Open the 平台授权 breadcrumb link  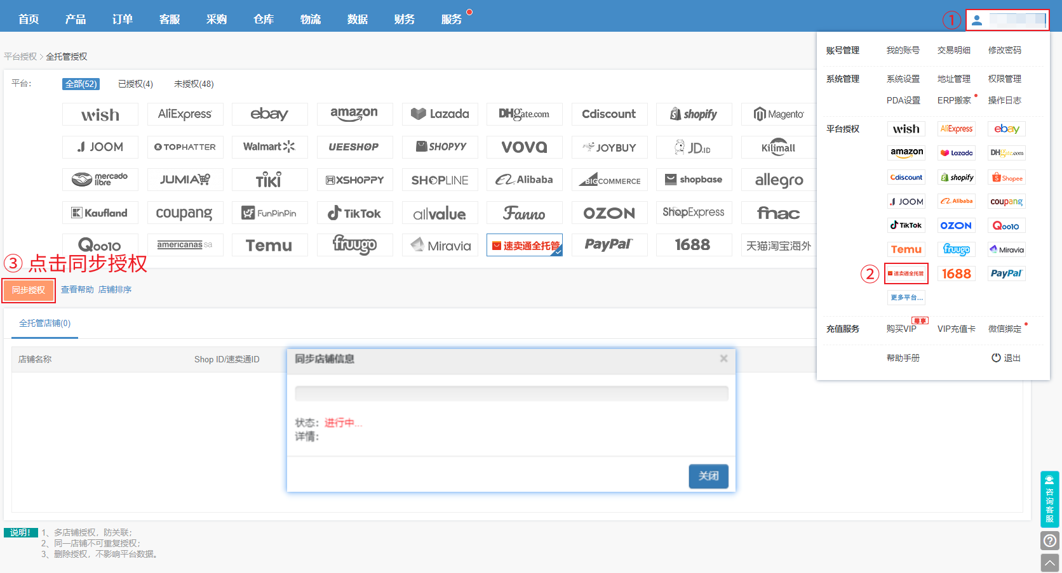20,56
